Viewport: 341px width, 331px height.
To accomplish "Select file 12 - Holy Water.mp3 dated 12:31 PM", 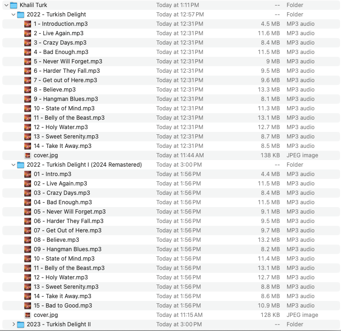I will pyautogui.click(x=61, y=127).
